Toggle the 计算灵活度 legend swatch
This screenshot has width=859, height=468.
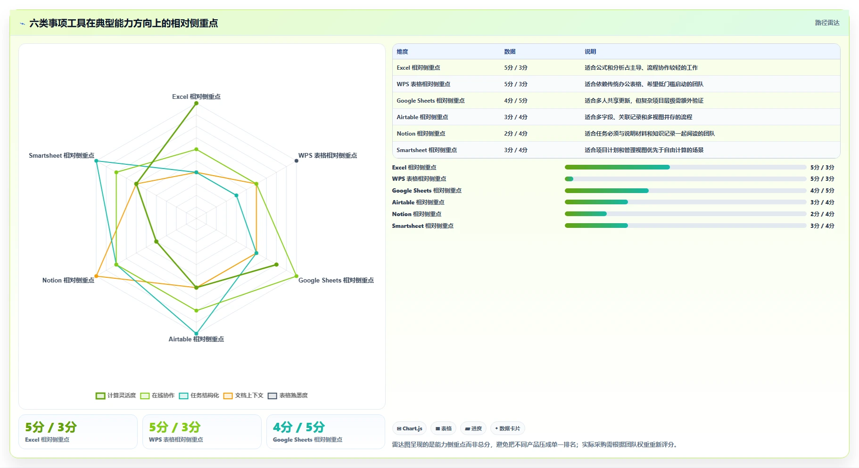[x=100, y=395]
